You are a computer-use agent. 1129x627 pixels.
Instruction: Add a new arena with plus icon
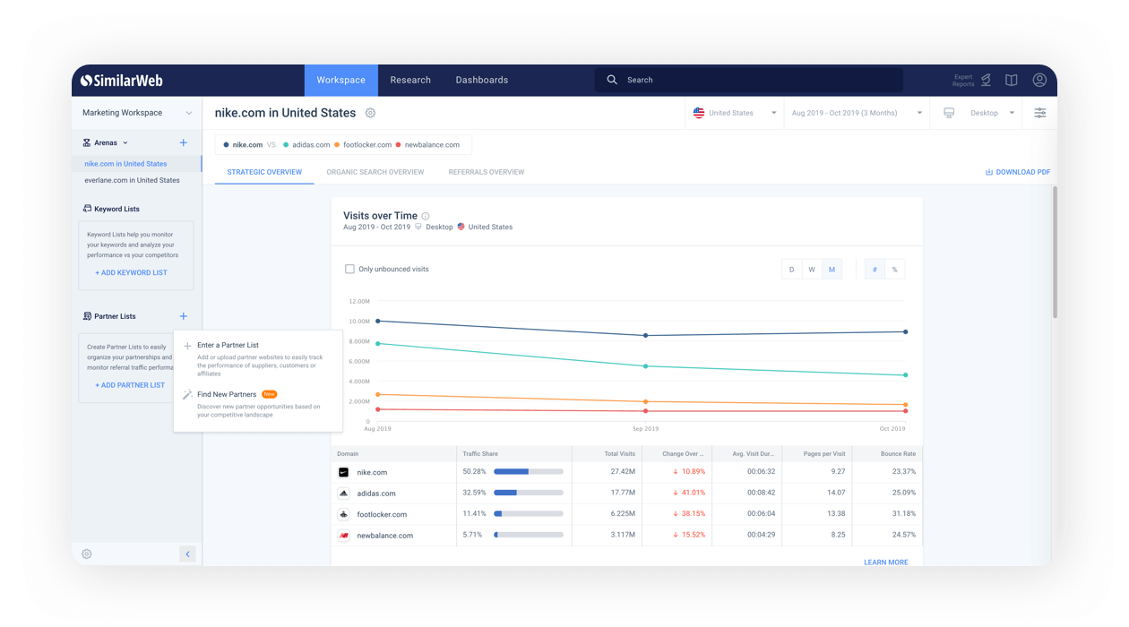(184, 142)
